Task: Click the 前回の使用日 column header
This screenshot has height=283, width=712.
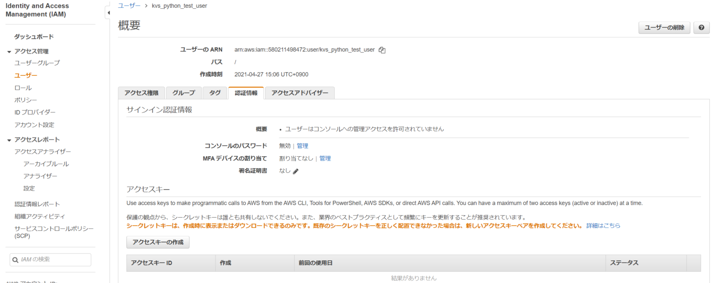Action: (x=450, y=263)
